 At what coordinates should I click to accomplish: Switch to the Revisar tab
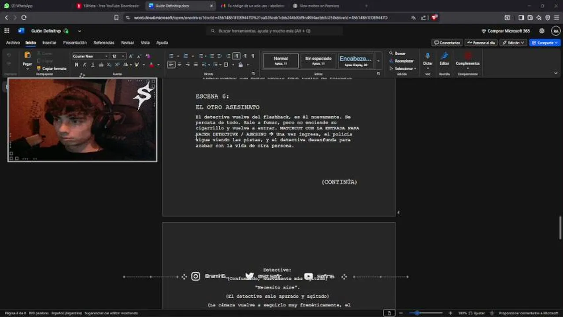[x=127, y=43]
